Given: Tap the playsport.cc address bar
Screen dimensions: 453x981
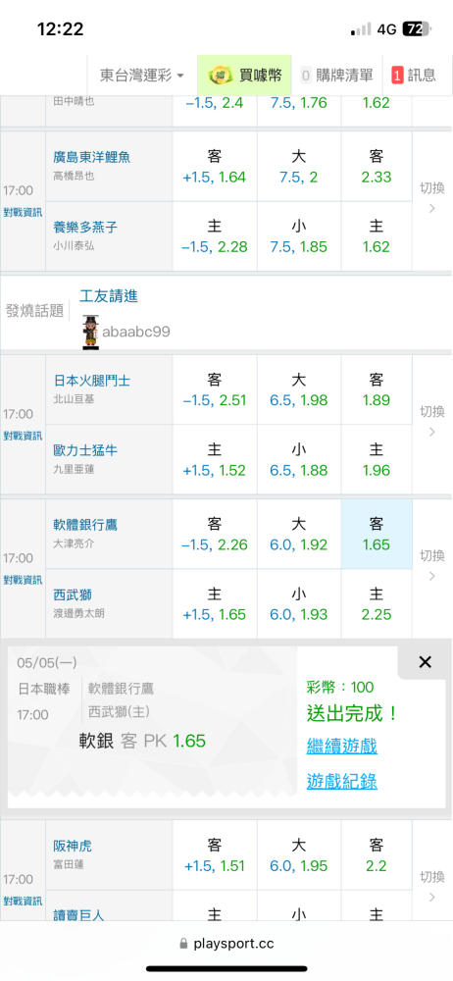Looking at the screenshot, I should tap(226, 944).
